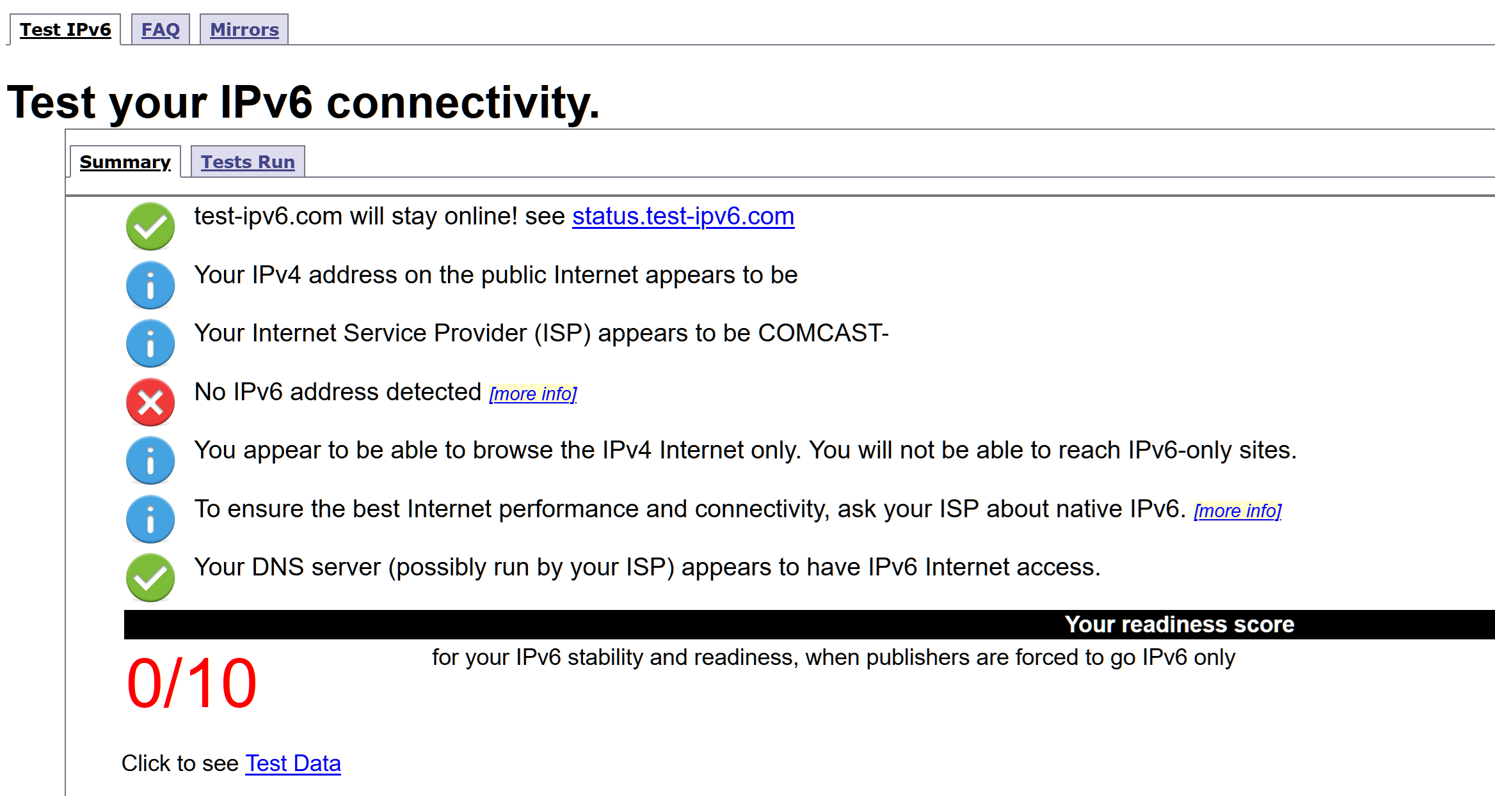Switch to the FAQ tab

pos(161,30)
